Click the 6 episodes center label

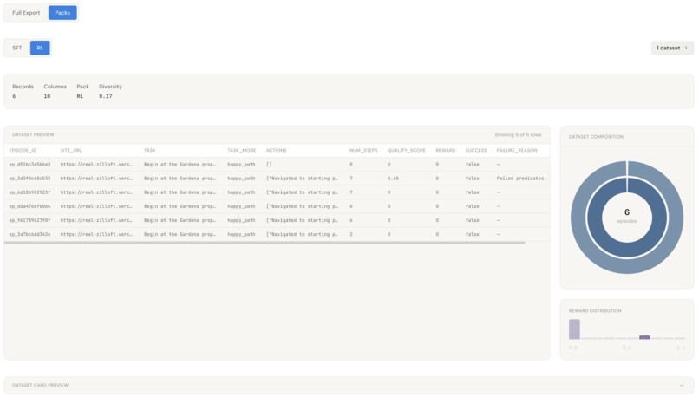[x=627, y=215]
